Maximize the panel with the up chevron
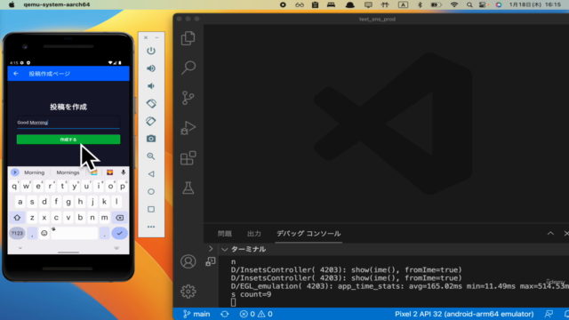569x320 pixels. (550, 233)
